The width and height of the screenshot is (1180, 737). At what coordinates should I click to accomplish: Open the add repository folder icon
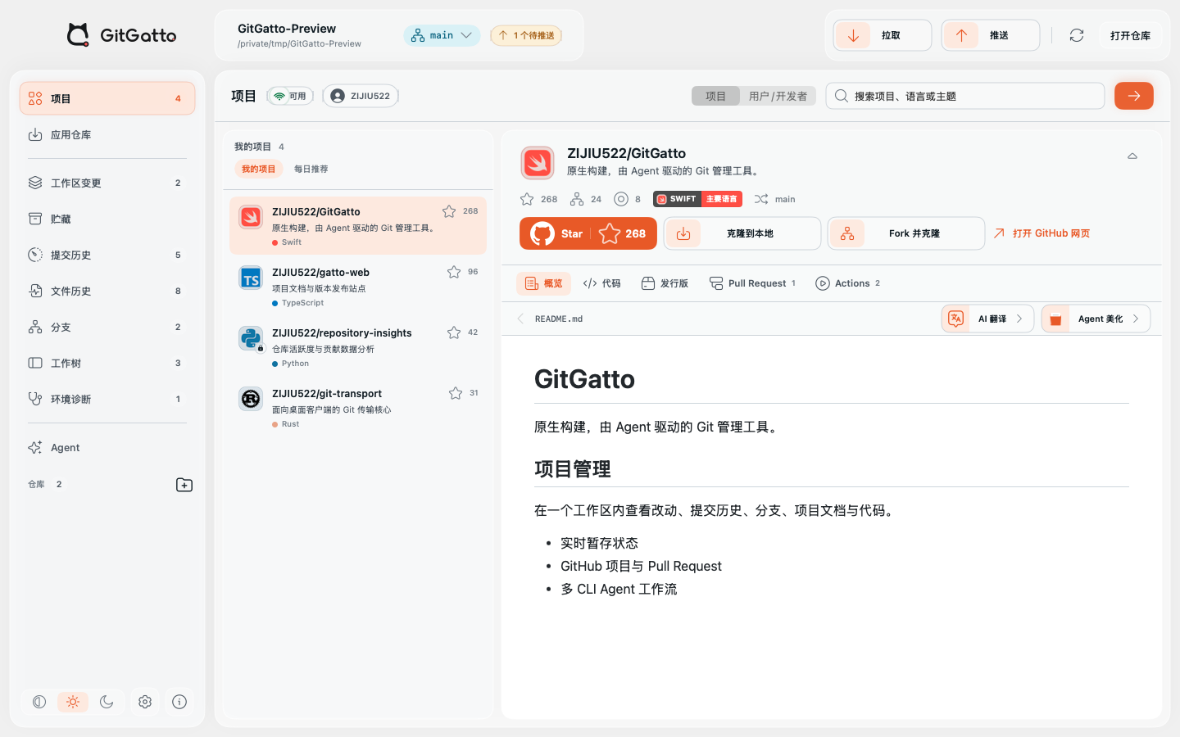[184, 485]
